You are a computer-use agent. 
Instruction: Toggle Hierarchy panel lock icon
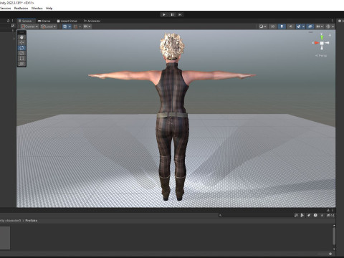click(x=9, y=21)
